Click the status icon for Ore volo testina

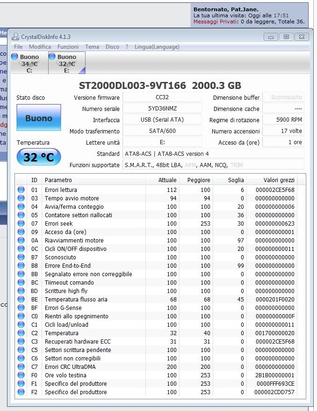(21, 375)
